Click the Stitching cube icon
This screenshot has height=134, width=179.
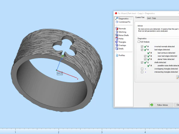pyautogui.click(x=117, y=32)
